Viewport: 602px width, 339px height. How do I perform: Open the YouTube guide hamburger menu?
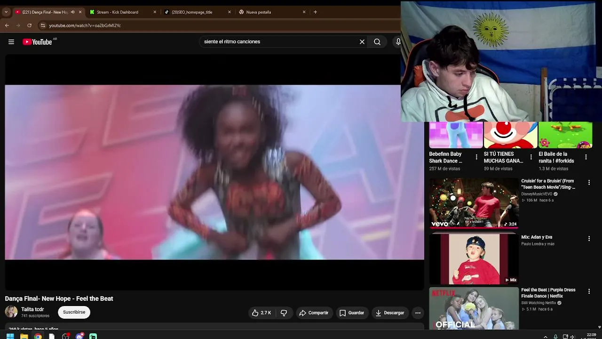(11, 42)
